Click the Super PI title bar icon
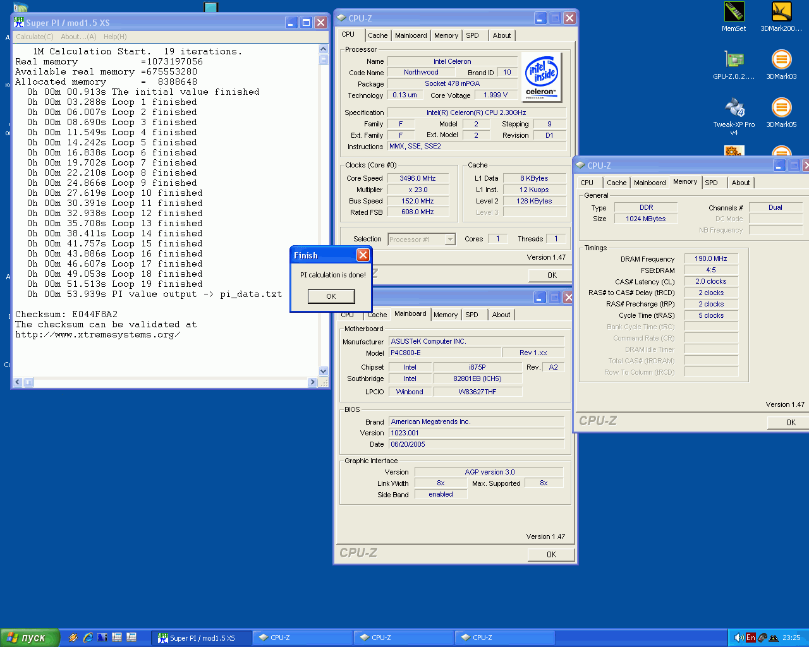809x647 pixels. click(x=19, y=22)
